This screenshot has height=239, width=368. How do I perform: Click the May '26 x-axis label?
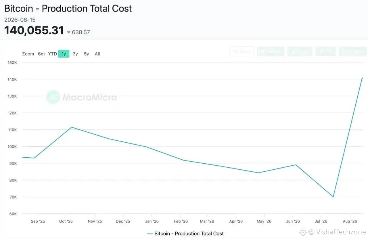[264, 221]
